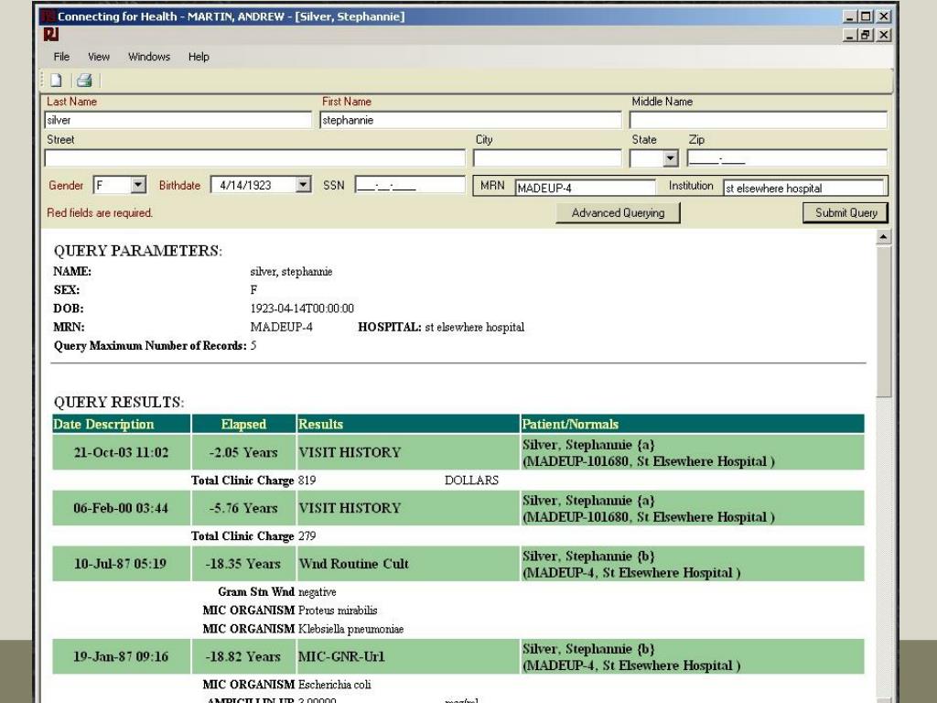This screenshot has height=703, width=937.
Task: Click the Date Description column header
Action: tap(122, 424)
